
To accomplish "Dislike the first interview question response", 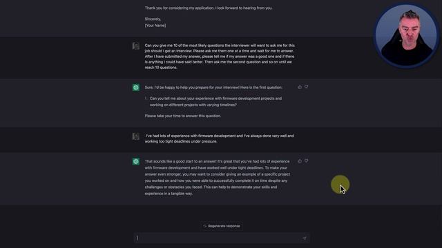I will [x=307, y=87].
